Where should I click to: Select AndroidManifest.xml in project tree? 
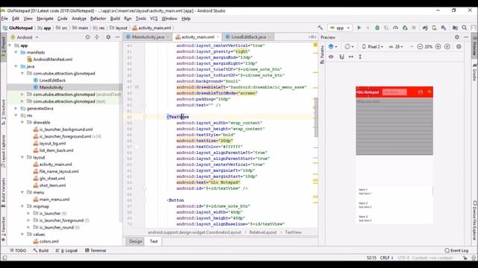pyautogui.click(x=53, y=60)
